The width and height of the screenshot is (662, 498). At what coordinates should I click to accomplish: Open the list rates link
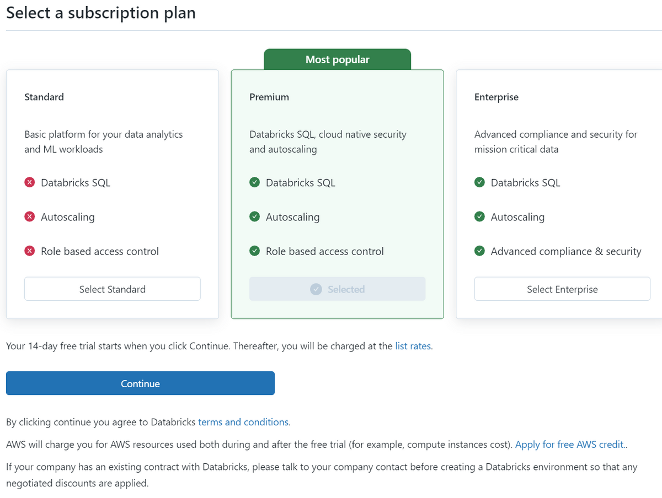pyautogui.click(x=413, y=347)
